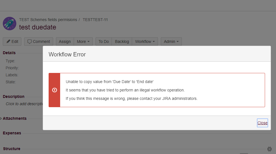Open the TESTTEST-11 issue link
Image resolution: width=276 pixels, height=154 pixels.
pos(95,20)
